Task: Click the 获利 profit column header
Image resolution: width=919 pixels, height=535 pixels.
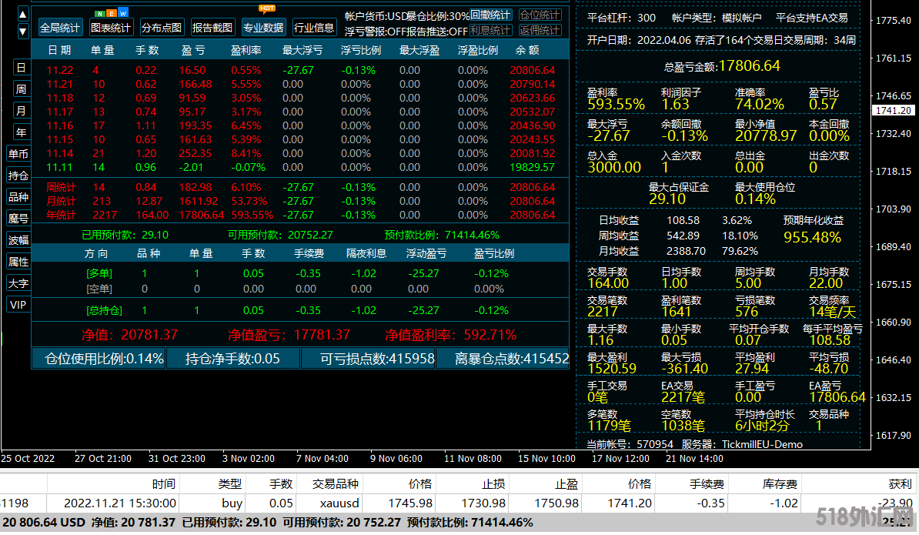Action: (899, 484)
